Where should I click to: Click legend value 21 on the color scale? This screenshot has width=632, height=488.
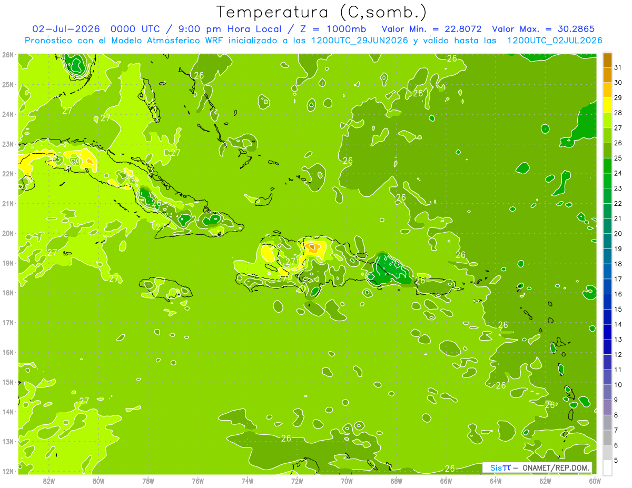click(x=618, y=218)
